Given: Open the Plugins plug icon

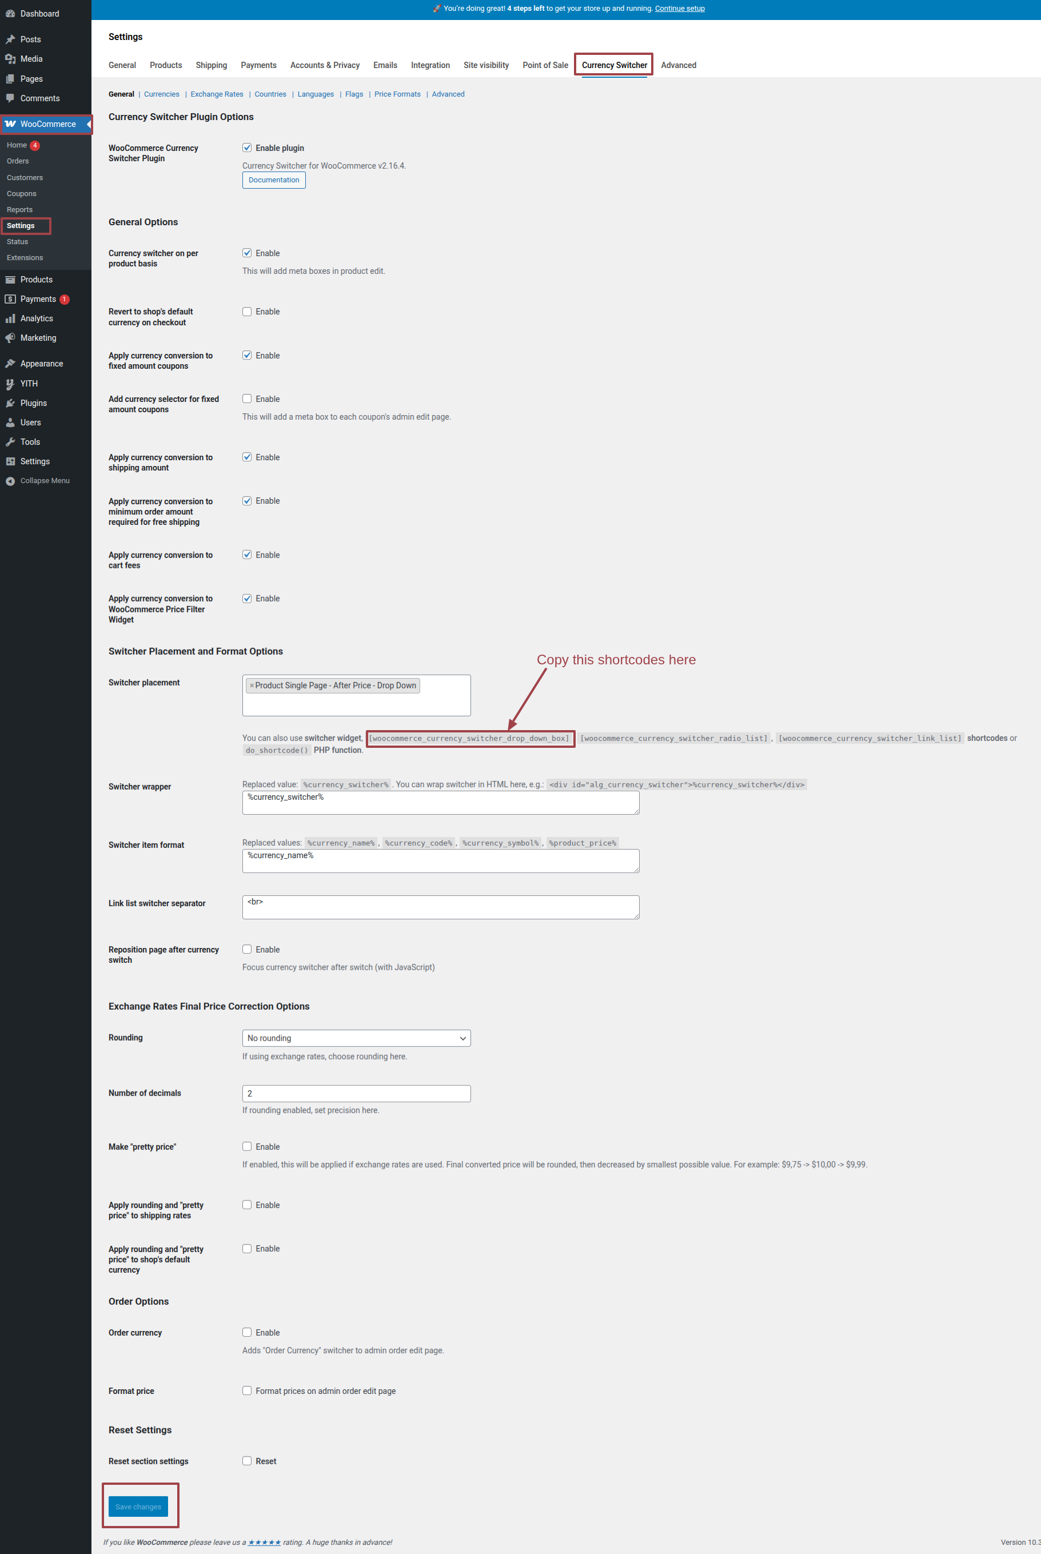Looking at the screenshot, I should tap(10, 403).
